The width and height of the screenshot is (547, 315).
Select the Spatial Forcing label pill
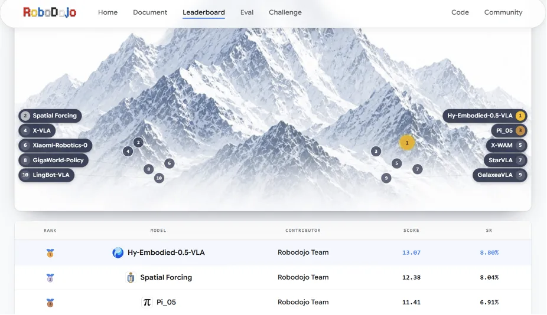click(50, 116)
